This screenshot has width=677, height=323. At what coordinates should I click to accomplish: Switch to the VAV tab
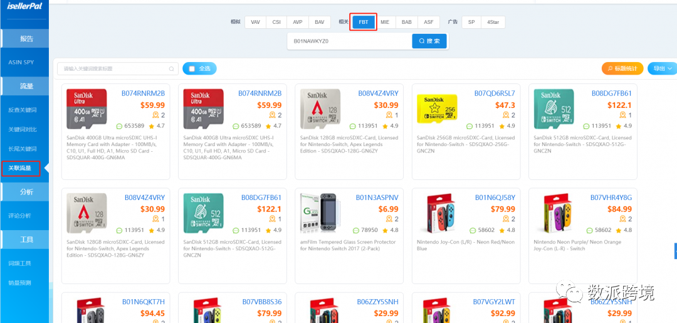tap(256, 22)
